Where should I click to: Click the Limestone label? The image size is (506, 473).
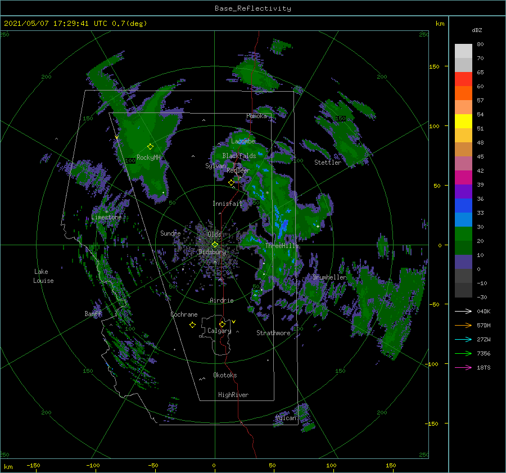tap(106, 217)
